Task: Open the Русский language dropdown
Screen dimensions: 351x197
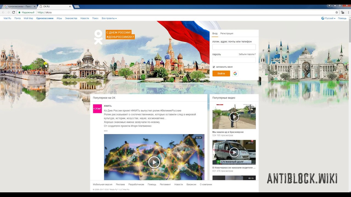Action: pyautogui.click(x=330, y=18)
